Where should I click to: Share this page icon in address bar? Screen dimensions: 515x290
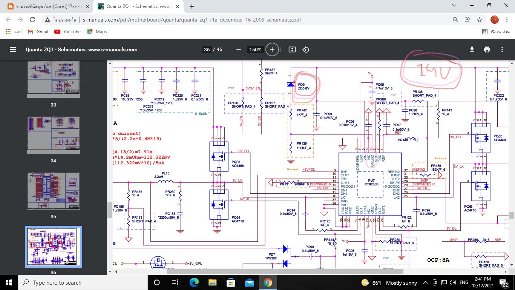coord(467,20)
